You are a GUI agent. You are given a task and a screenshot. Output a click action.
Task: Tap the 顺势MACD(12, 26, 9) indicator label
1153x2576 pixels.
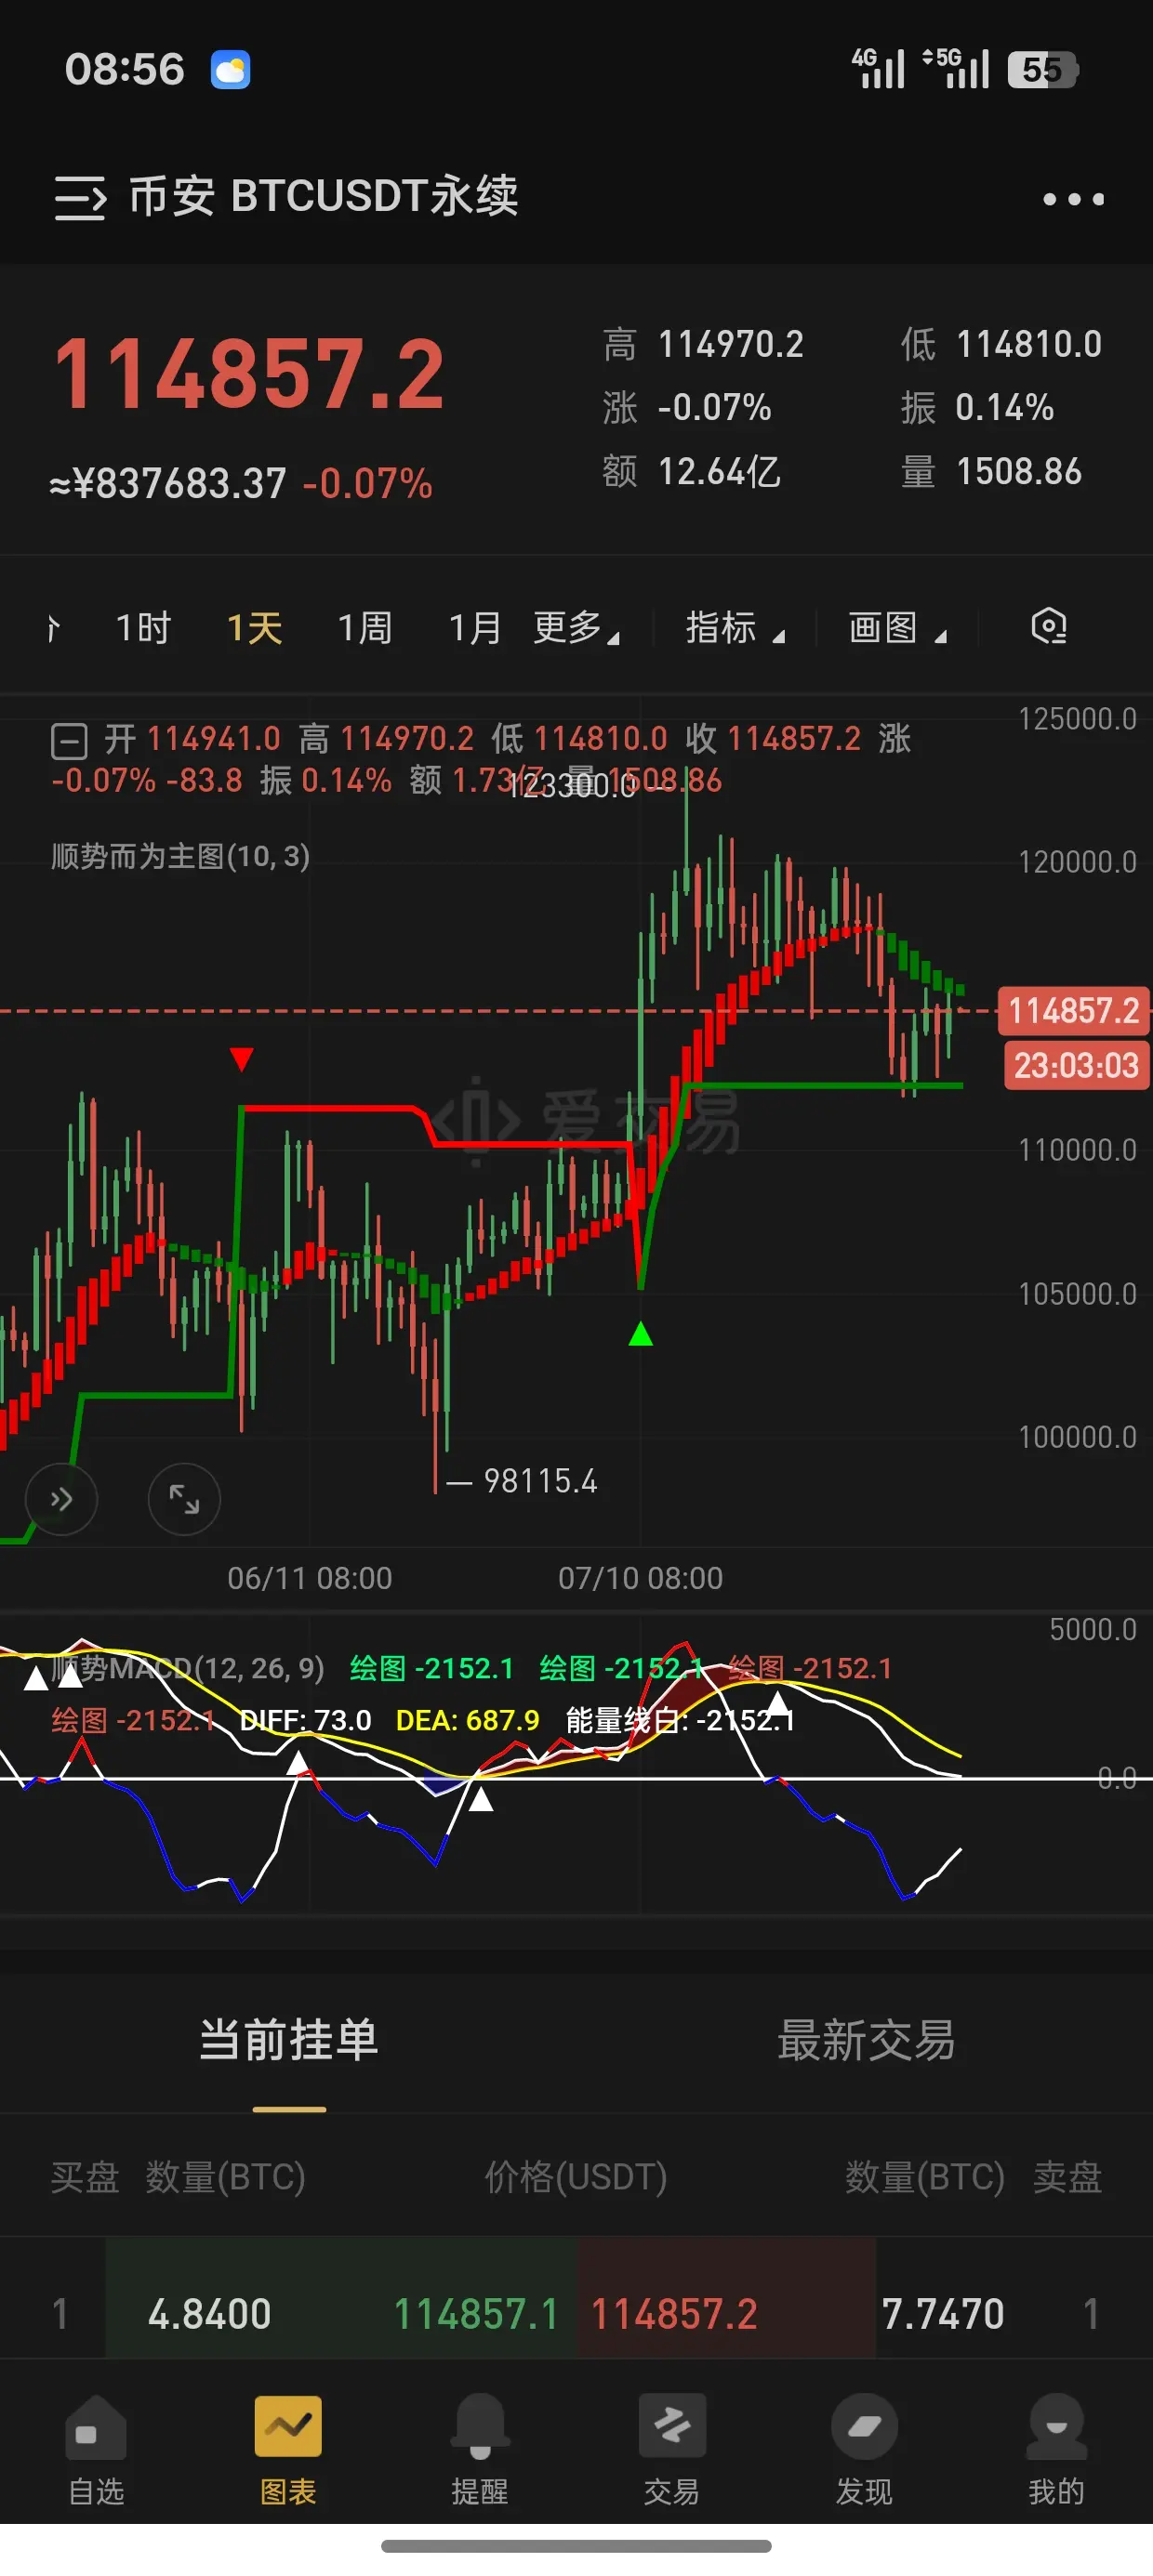[187, 1668]
